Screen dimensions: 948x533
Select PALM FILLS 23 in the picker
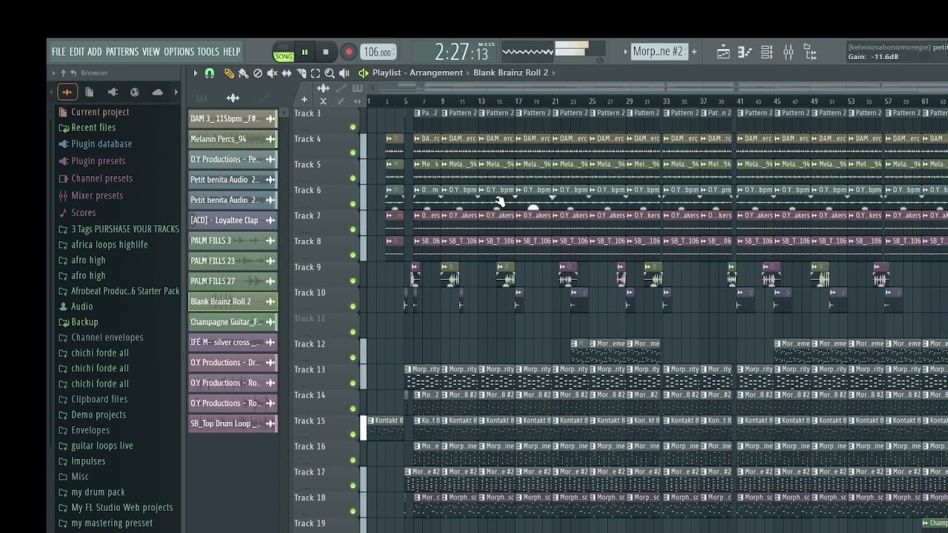pos(233,261)
